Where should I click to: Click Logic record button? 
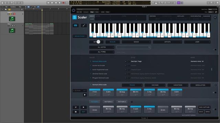coord(63,3)
